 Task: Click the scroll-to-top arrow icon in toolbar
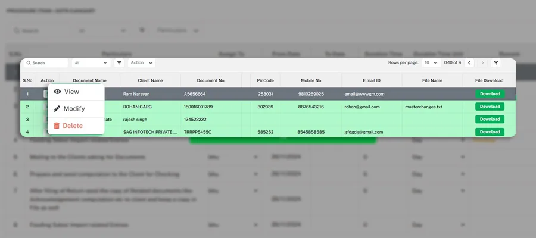(496, 63)
